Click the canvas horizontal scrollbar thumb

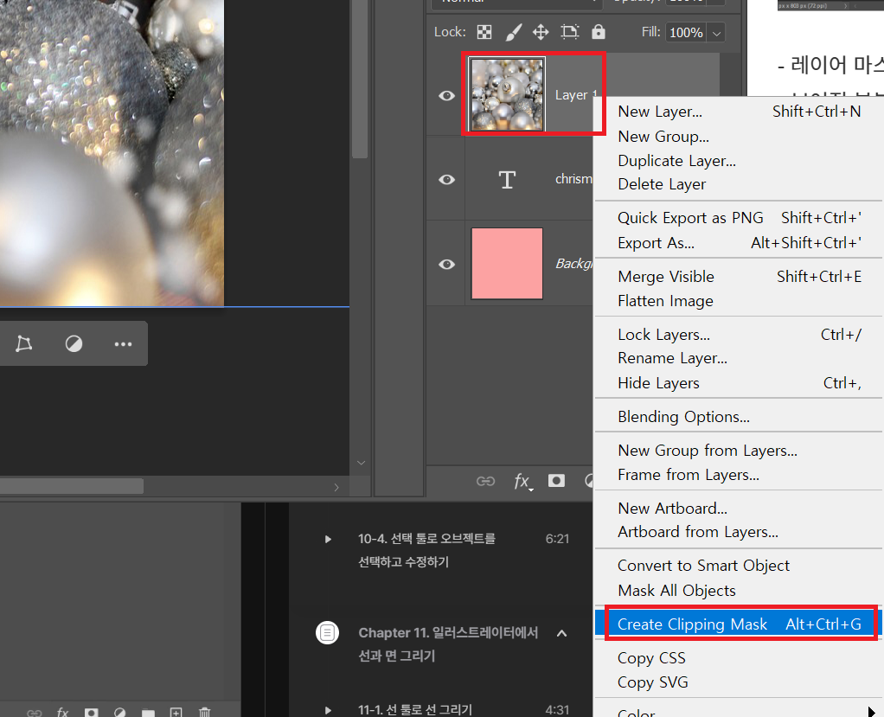(x=72, y=486)
